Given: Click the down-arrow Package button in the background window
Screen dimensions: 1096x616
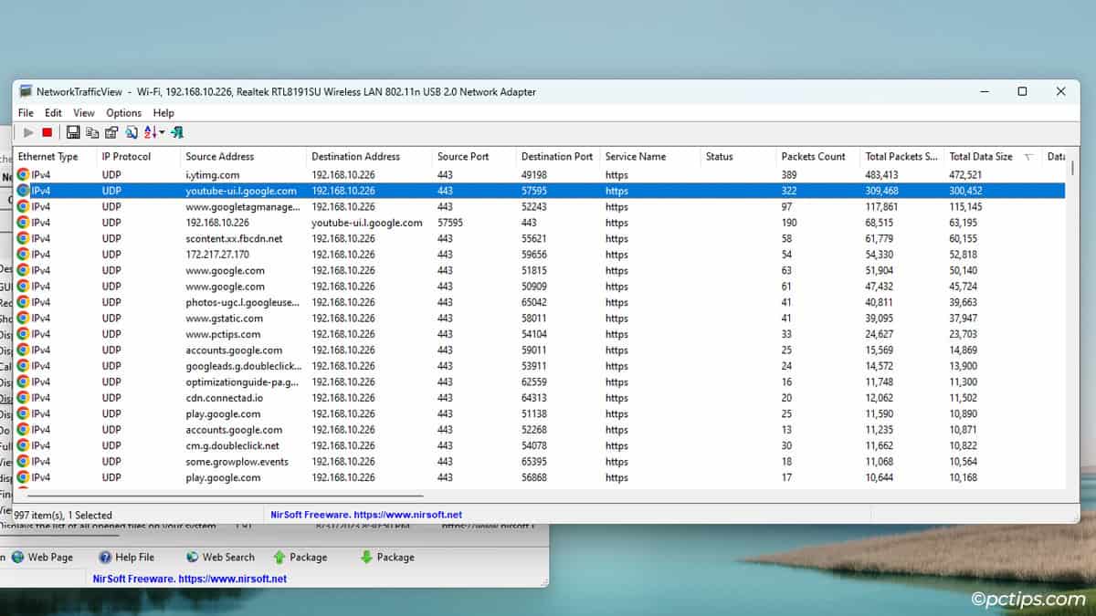Looking at the screenshot, I should click(x=387, y=557).
